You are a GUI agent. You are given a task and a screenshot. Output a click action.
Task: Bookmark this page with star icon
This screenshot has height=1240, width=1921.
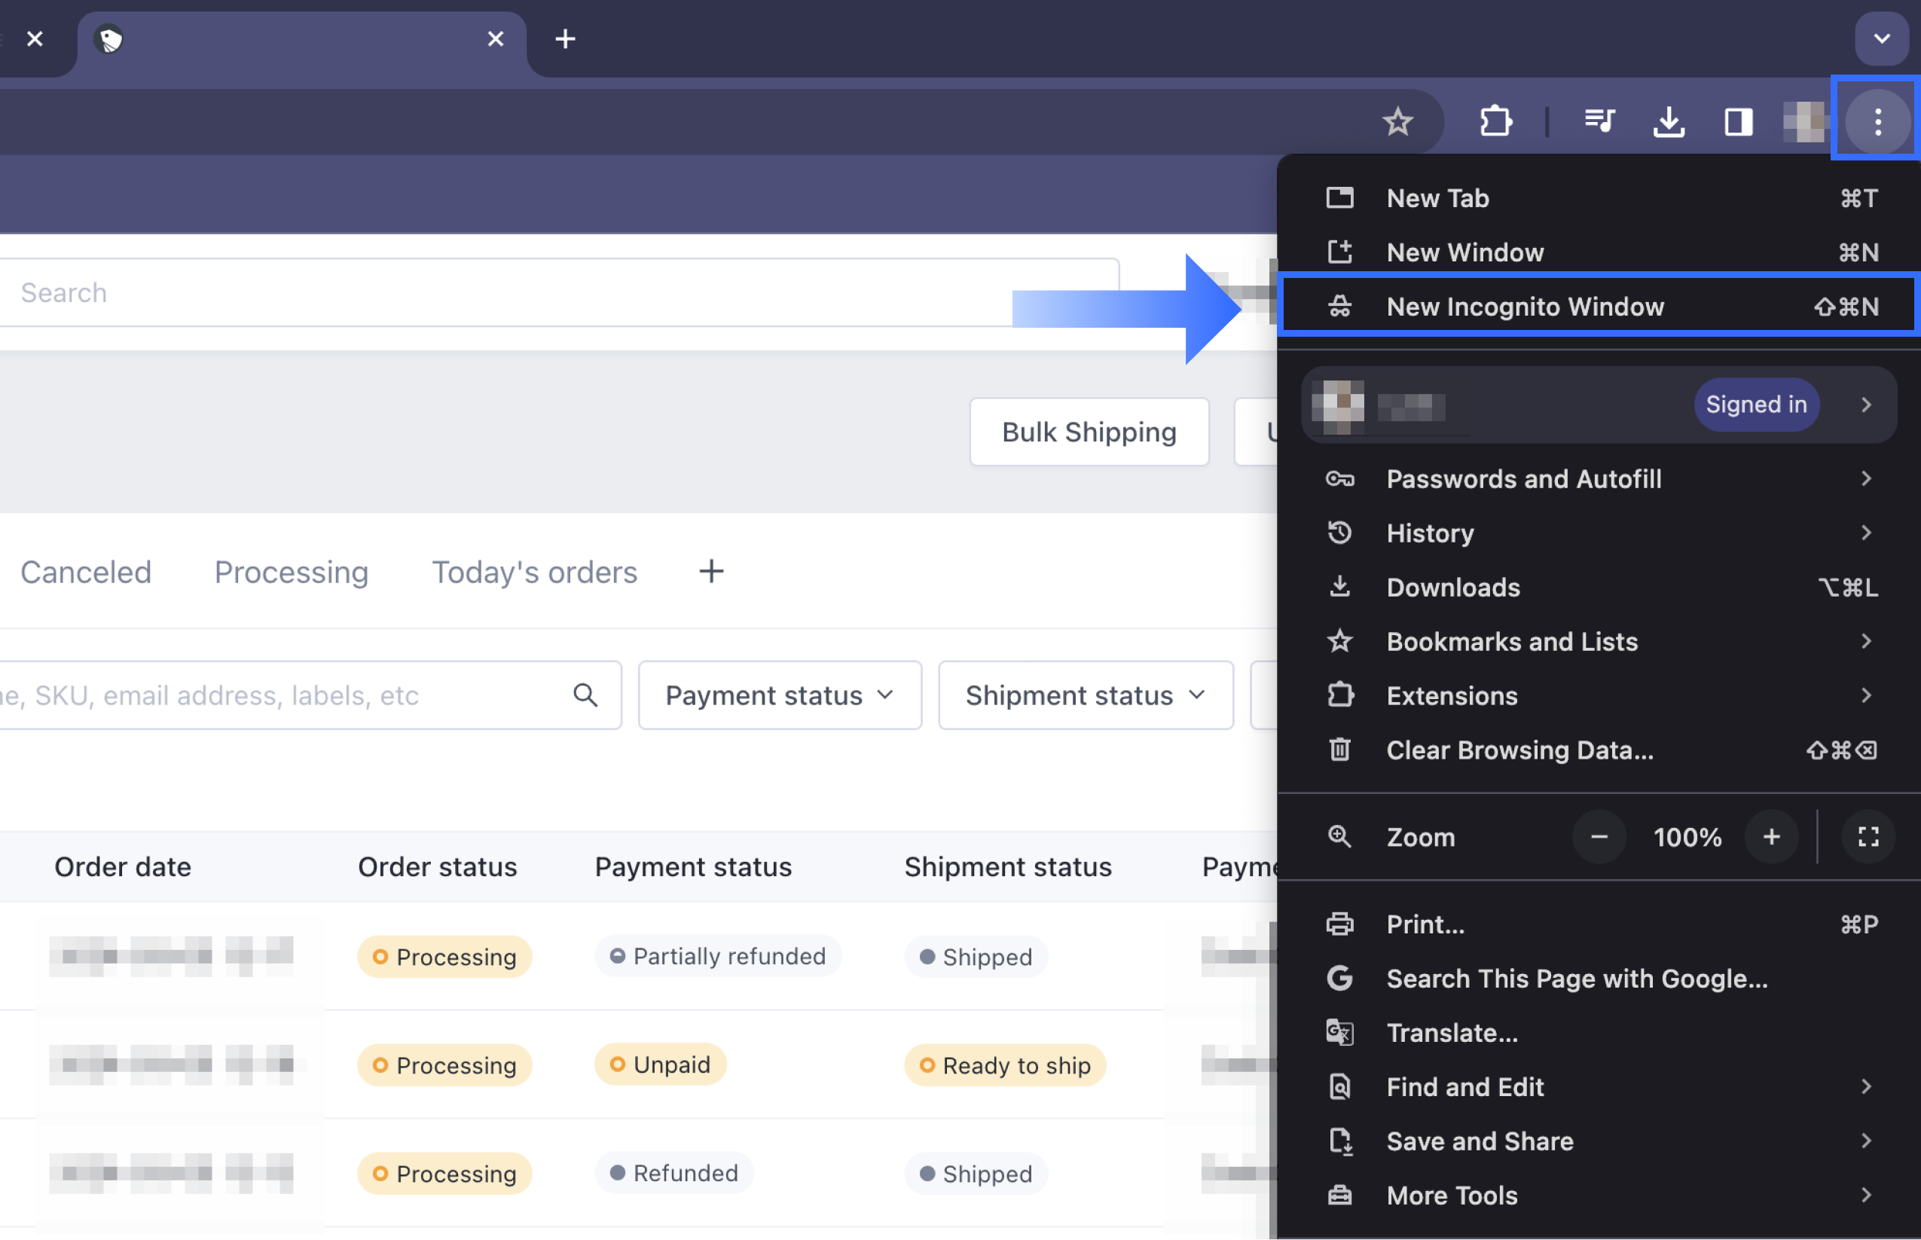coord(1397,122)
